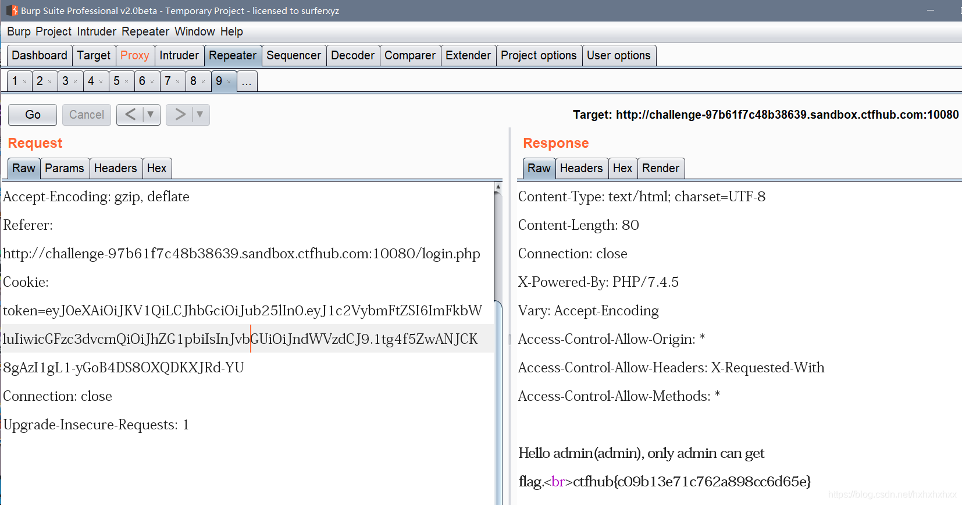Switch to the Extender tab

468,55
